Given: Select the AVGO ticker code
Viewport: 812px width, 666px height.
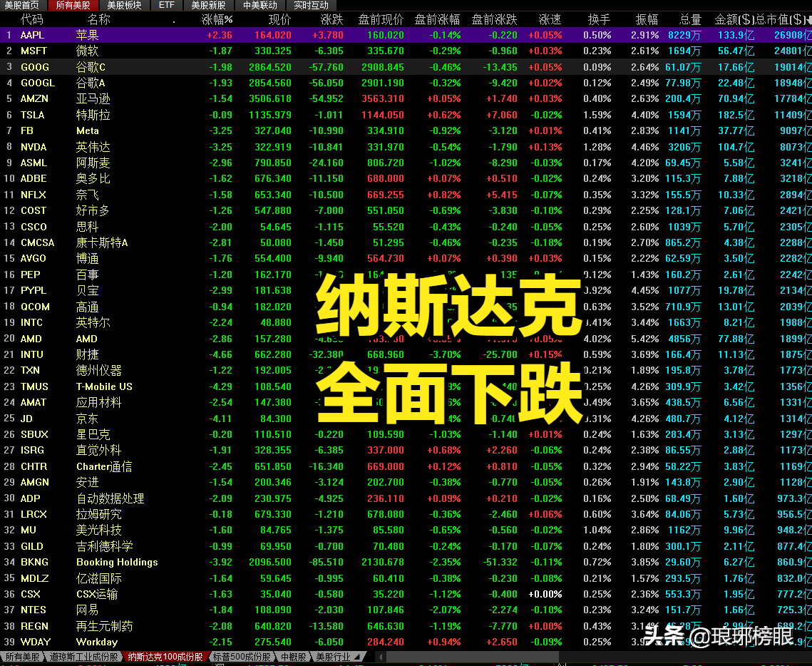Looking at the screenshot, I should point(33,258).
